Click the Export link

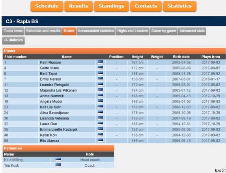[x=220, y=170]
